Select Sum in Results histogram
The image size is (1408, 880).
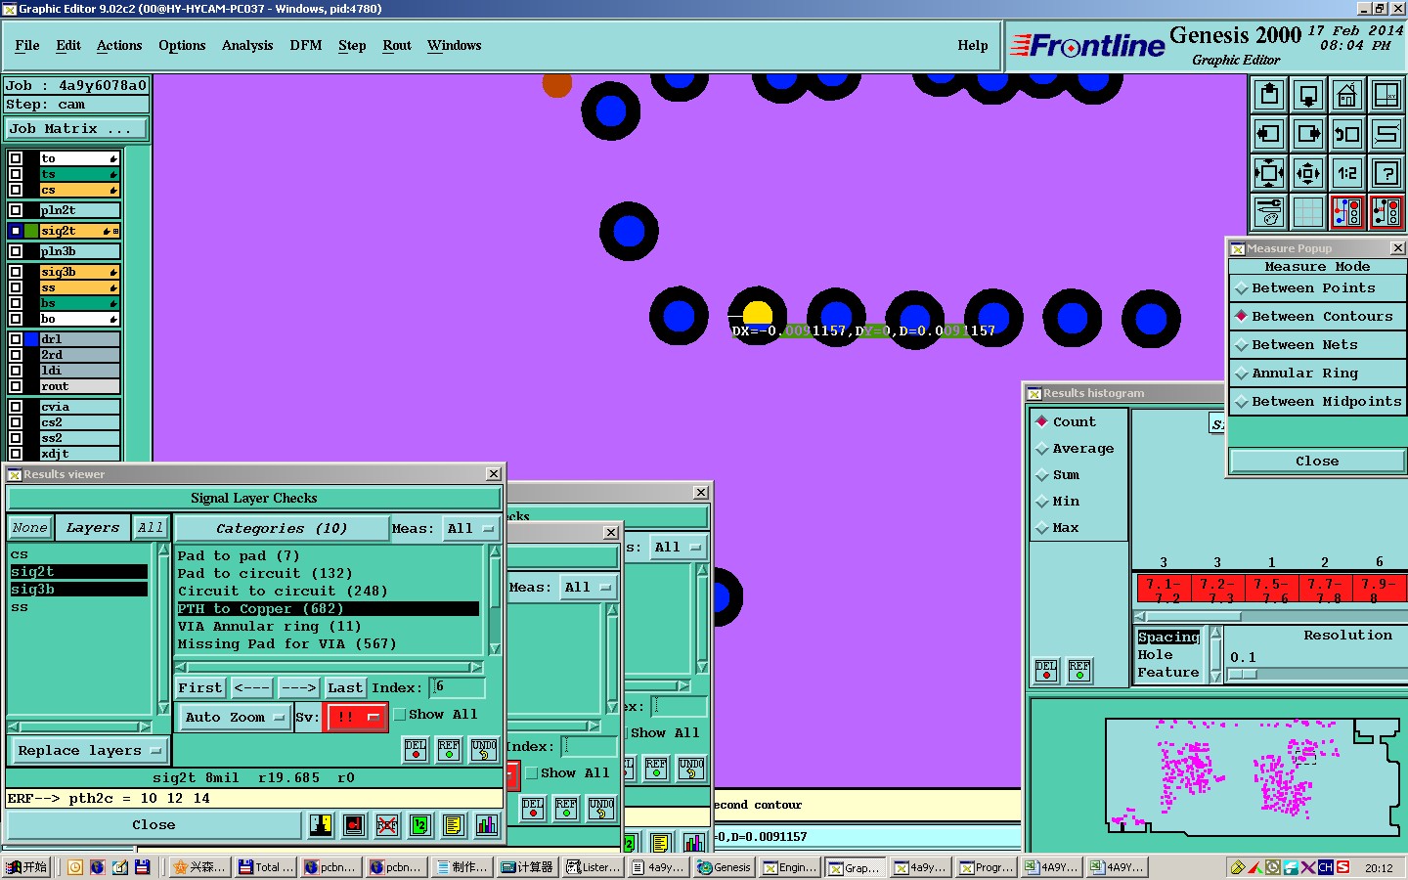(1058, 475)
